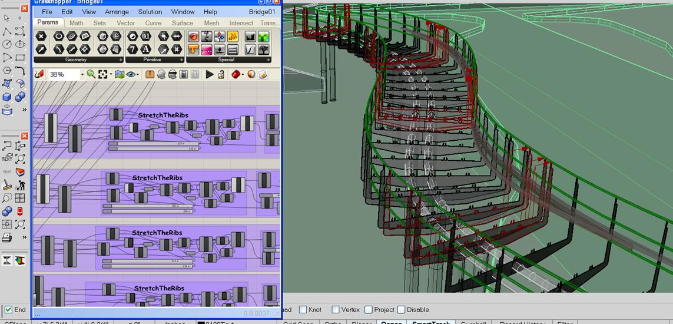Click the SmartTrack status bar button
The width and height of the screenshot is (673, 324).
point(432,323)
